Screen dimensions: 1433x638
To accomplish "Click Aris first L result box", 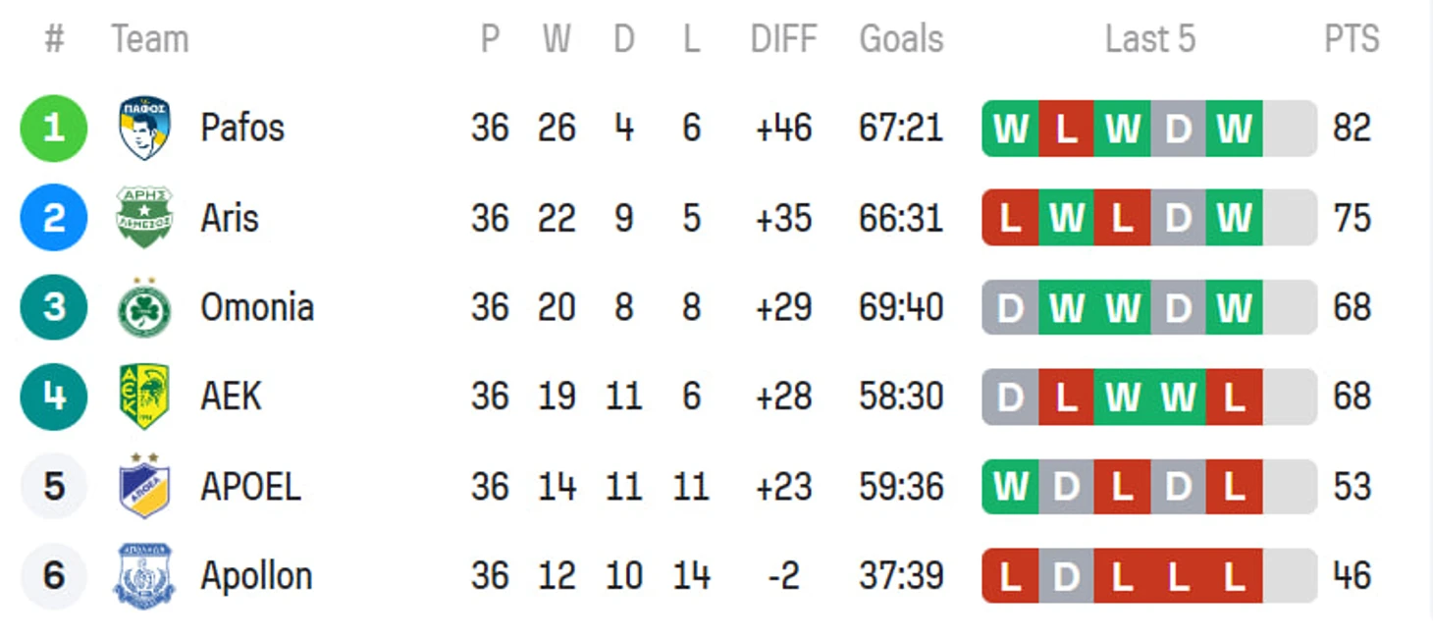I will [1010, 218].
